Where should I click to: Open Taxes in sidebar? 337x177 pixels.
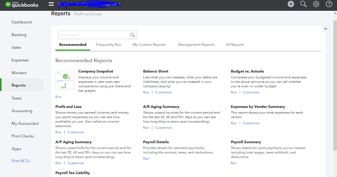click(17, 98)
